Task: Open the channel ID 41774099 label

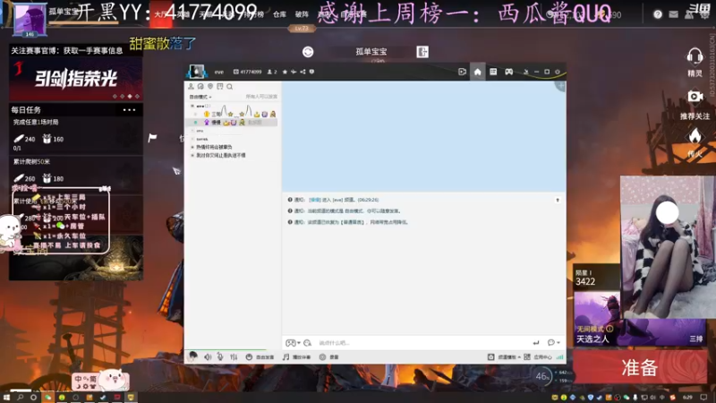Action: (x=248, y=72)
